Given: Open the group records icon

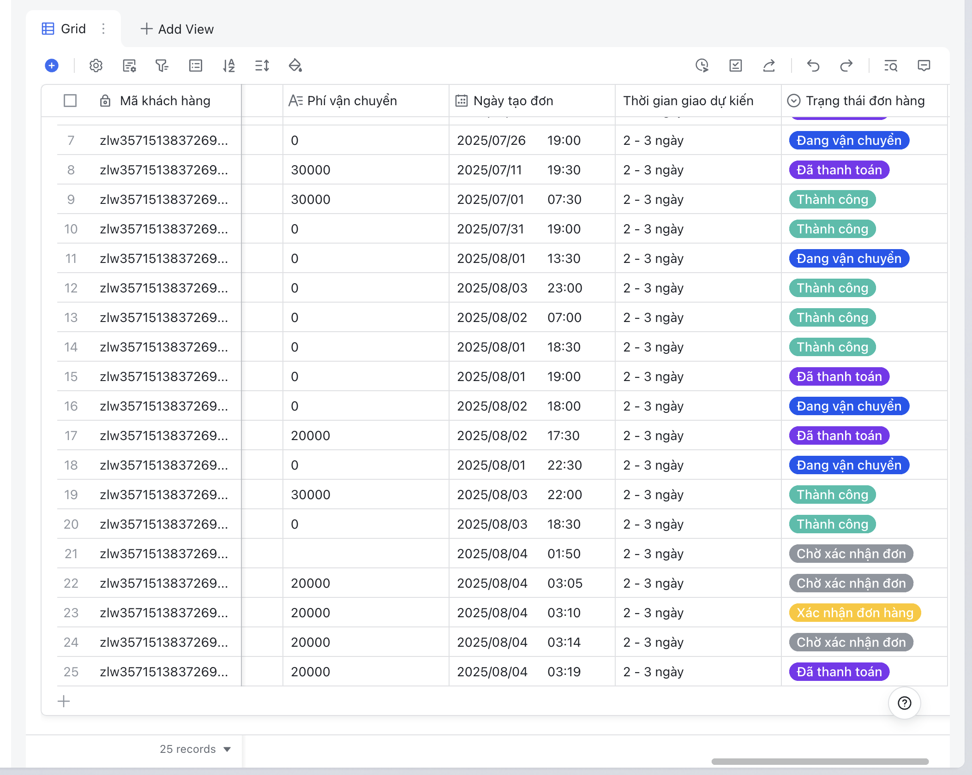Looking at the screenshot, I should pyautogui.click(x=195, y=66).
